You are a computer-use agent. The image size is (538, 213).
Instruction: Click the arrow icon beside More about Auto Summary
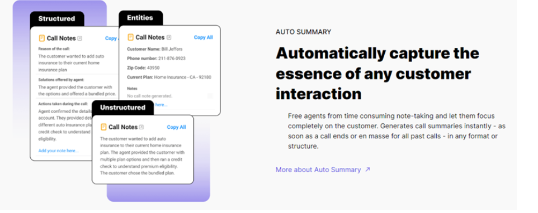(x=367, y=170)
